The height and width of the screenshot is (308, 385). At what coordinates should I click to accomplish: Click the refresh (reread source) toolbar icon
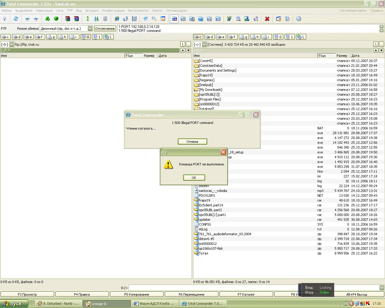(16, 19)
